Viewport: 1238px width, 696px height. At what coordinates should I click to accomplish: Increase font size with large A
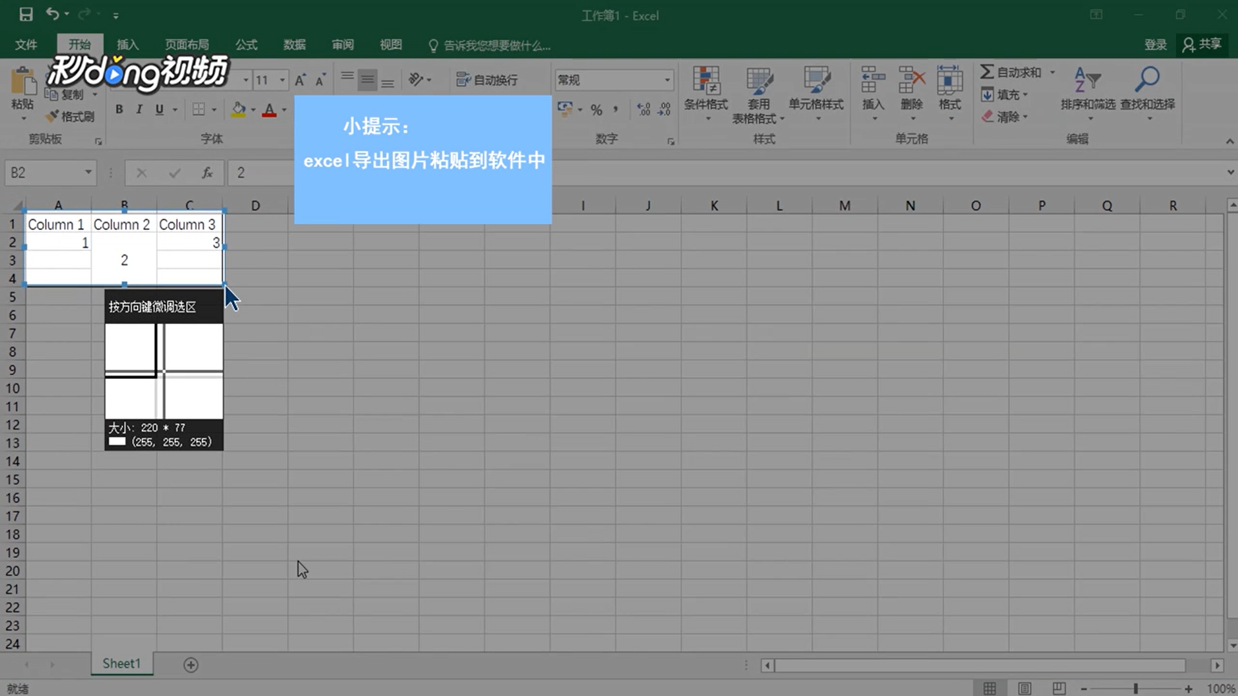click(300, 80)
